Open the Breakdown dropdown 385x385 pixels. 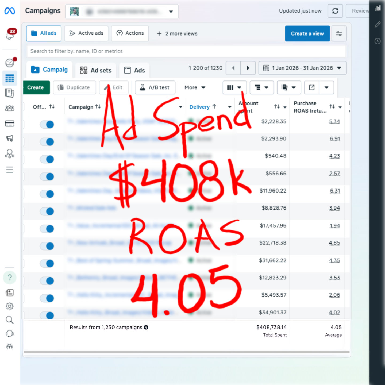pyautogui.click(x=262, y=87)
